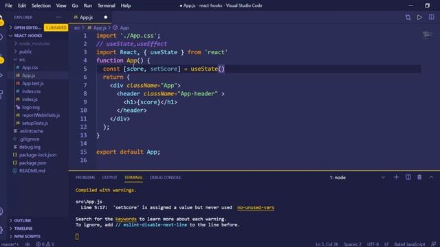Viewport: 440px width, 247px height.
Task: Split the terminal panel
Action: pos(408,177)
